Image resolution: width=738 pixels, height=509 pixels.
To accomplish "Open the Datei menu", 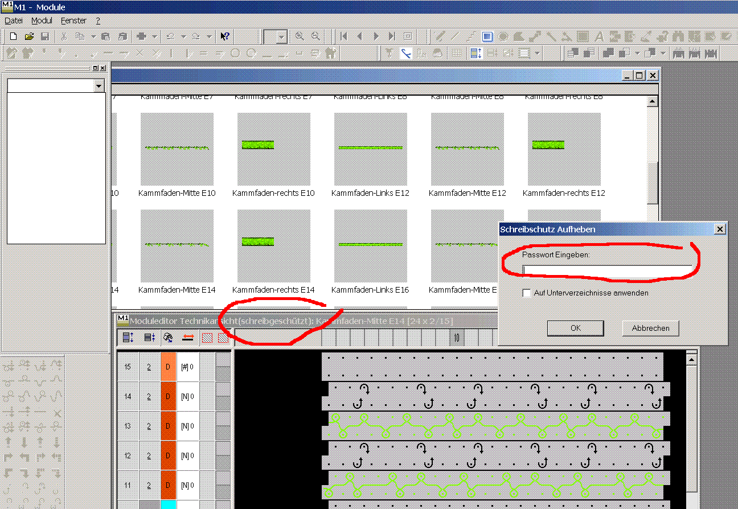I will [14, 20].
